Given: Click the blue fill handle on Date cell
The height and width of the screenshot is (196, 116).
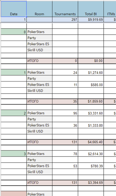Looking at the screenshot, I should click(26, 17).
